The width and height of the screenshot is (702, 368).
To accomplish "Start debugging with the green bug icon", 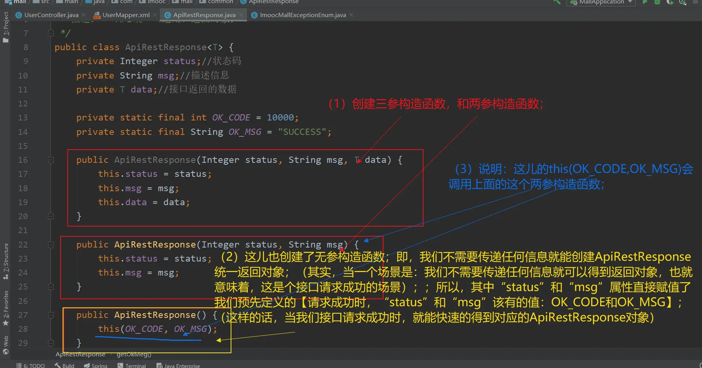I will [x=657, y=2].
